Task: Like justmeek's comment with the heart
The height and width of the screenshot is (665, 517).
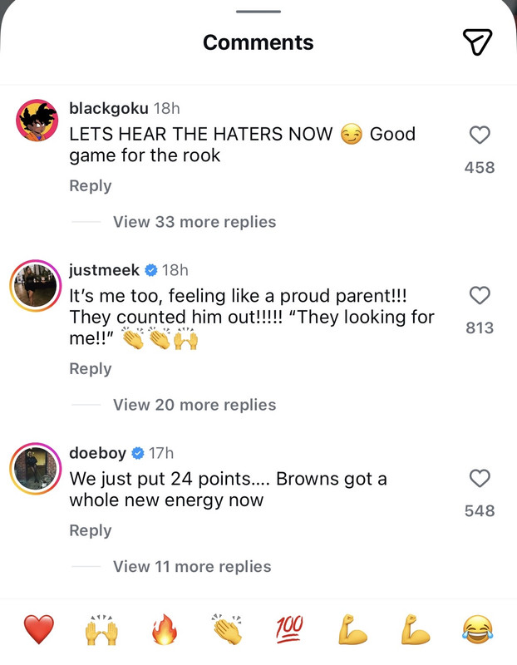Action: click(x=480, y=295)
